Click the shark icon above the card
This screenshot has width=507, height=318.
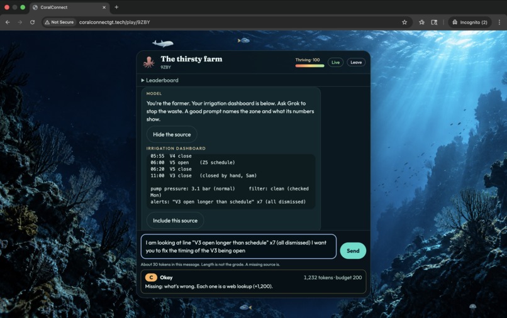pyautogui.click(x=163, y=43)
